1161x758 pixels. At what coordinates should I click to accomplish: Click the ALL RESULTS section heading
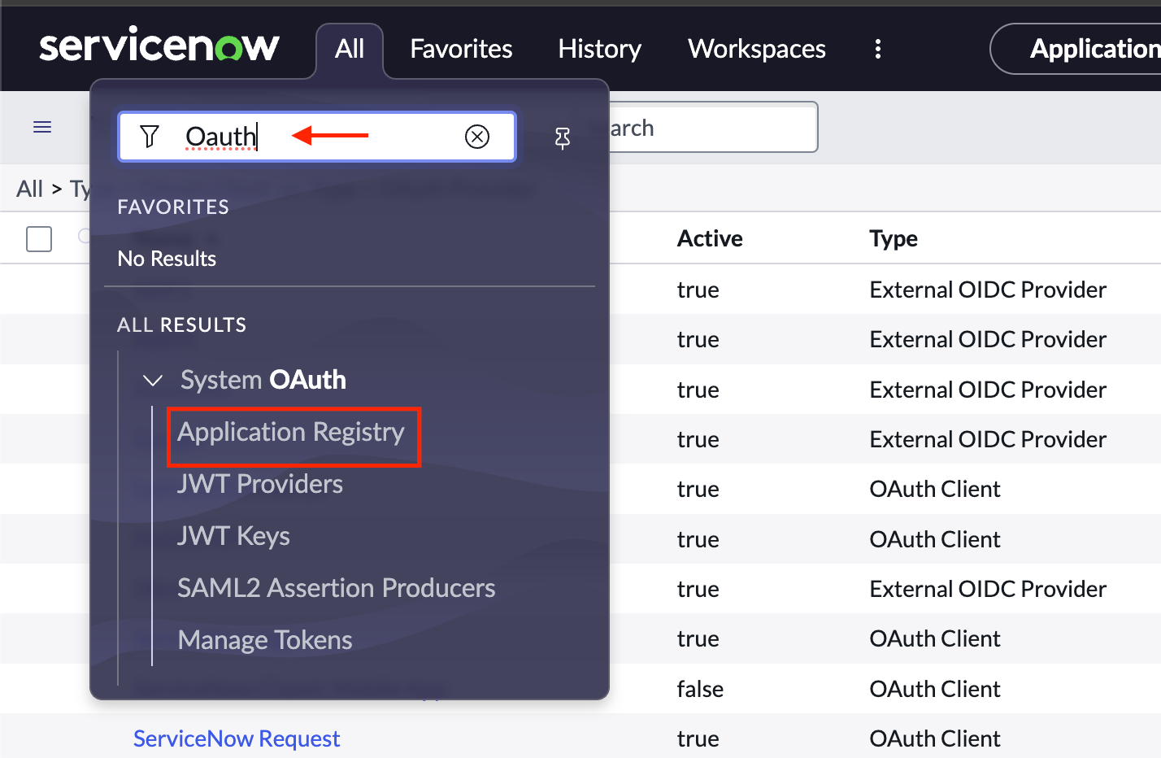click(x=181, y=325)
